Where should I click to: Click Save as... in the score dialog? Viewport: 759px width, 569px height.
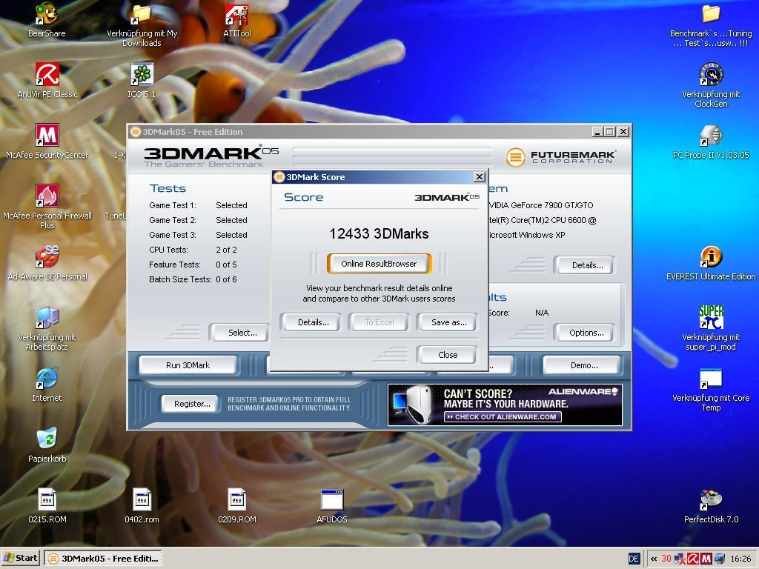448,322
